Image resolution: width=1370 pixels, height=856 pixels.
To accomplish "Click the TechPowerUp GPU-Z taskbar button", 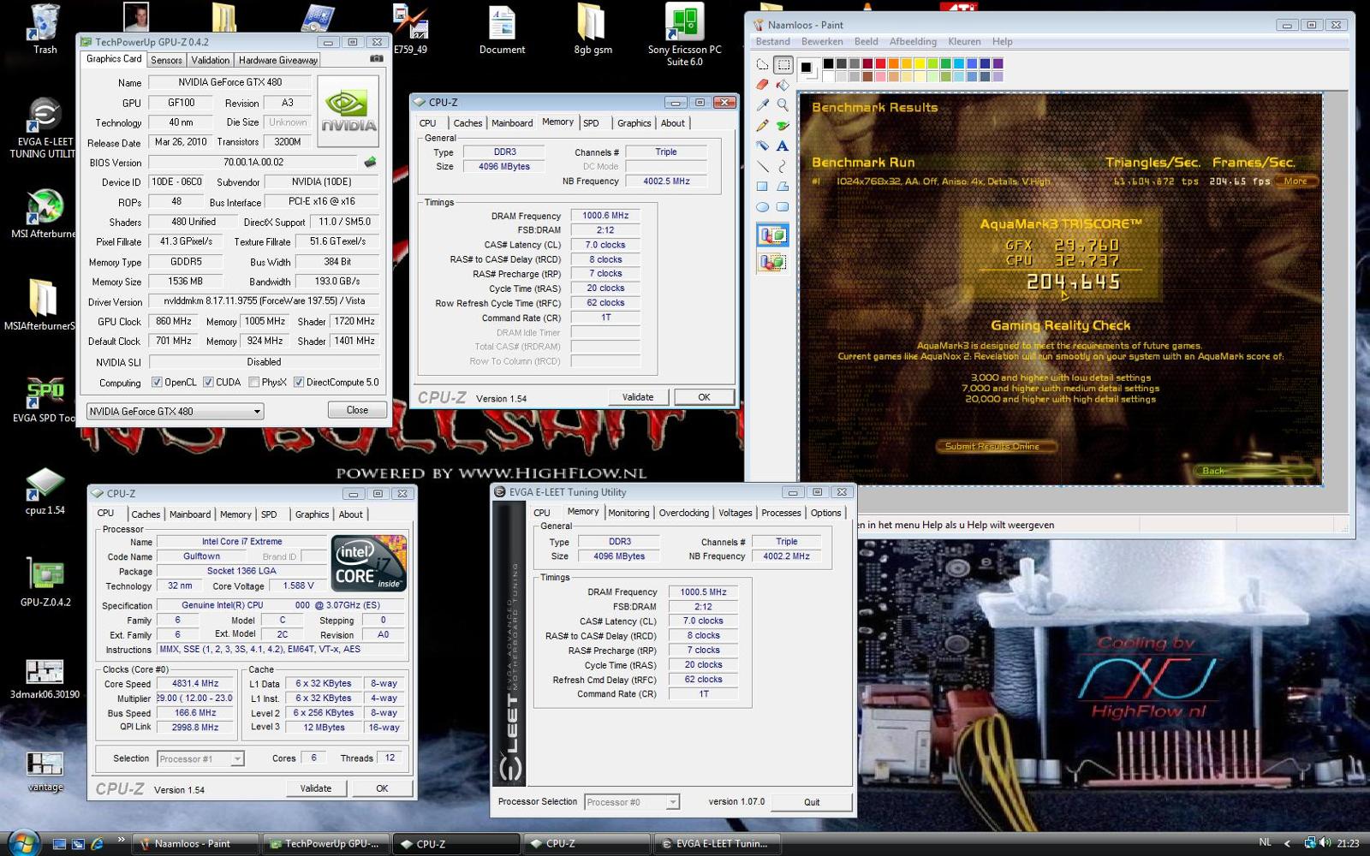I will click(x=325, y=843).
